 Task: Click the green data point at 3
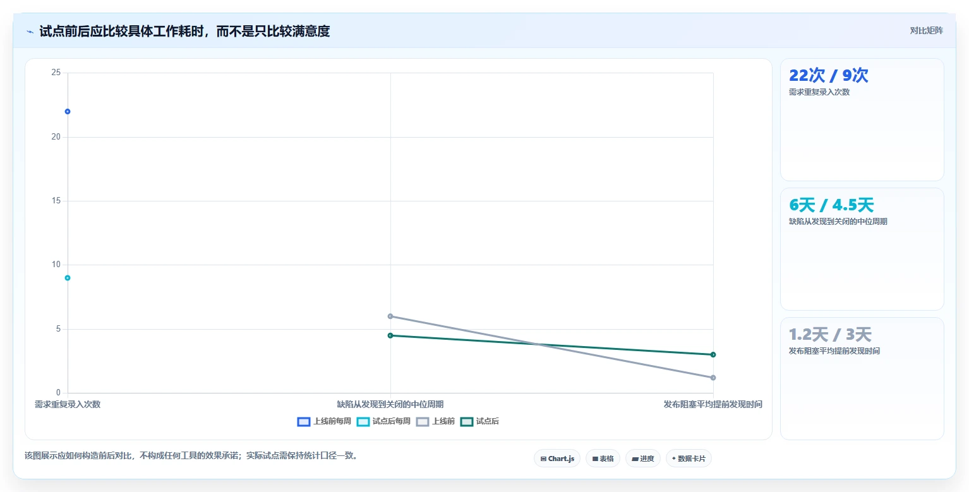click(713, 354)
